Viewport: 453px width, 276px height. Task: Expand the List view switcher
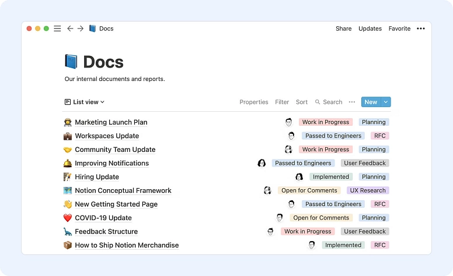tap(85, 102)
